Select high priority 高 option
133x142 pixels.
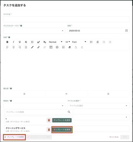pyautogui.click(x=108, y=94)
